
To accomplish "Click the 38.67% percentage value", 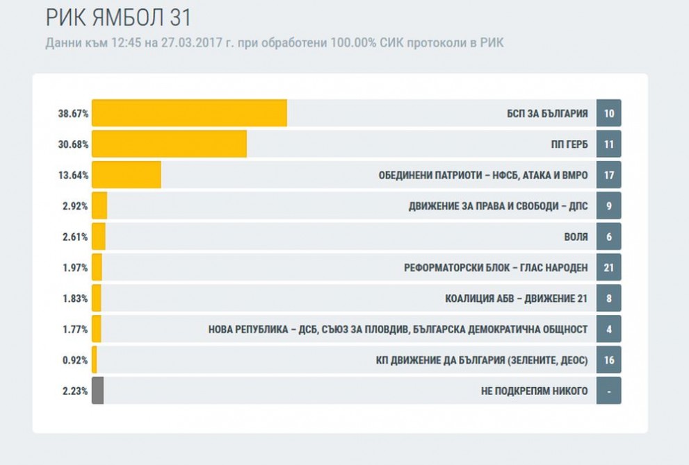I will pos(73,114).
